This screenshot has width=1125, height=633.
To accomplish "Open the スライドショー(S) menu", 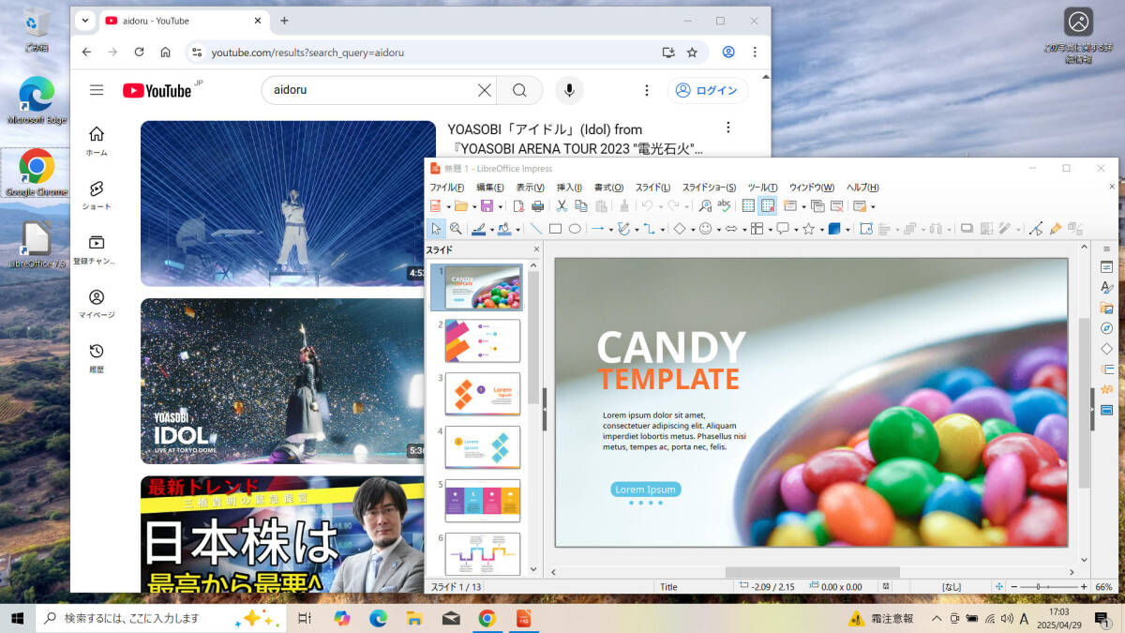I will tap(709, 188).
